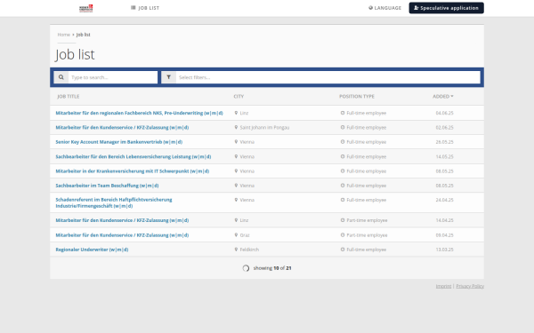
Task: Open Regionaler Underwriter job
Action: (x=92, y=250)
